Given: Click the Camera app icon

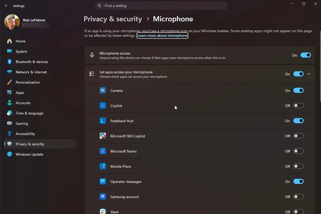Looking at the screenshot, I should click(x=103, y=91).
